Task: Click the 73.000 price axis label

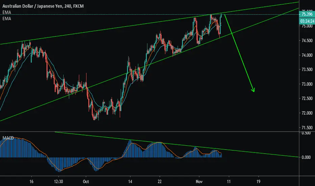Action: (307, 84)
